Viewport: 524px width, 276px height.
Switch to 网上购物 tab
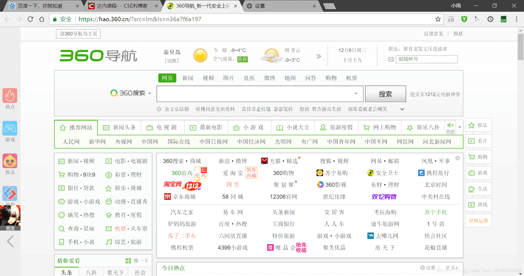point(380,127)
